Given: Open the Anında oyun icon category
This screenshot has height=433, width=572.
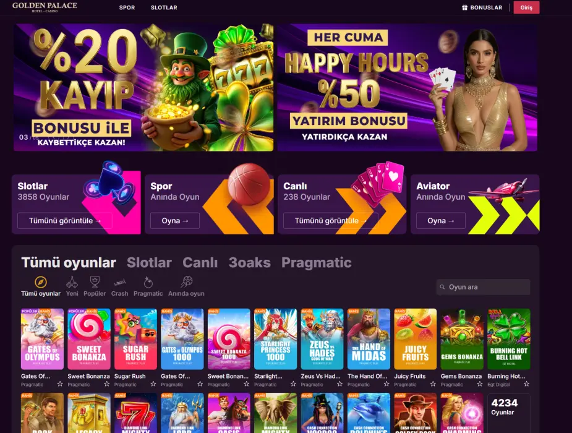Looking at the screenshot, I should click(186, 281).
